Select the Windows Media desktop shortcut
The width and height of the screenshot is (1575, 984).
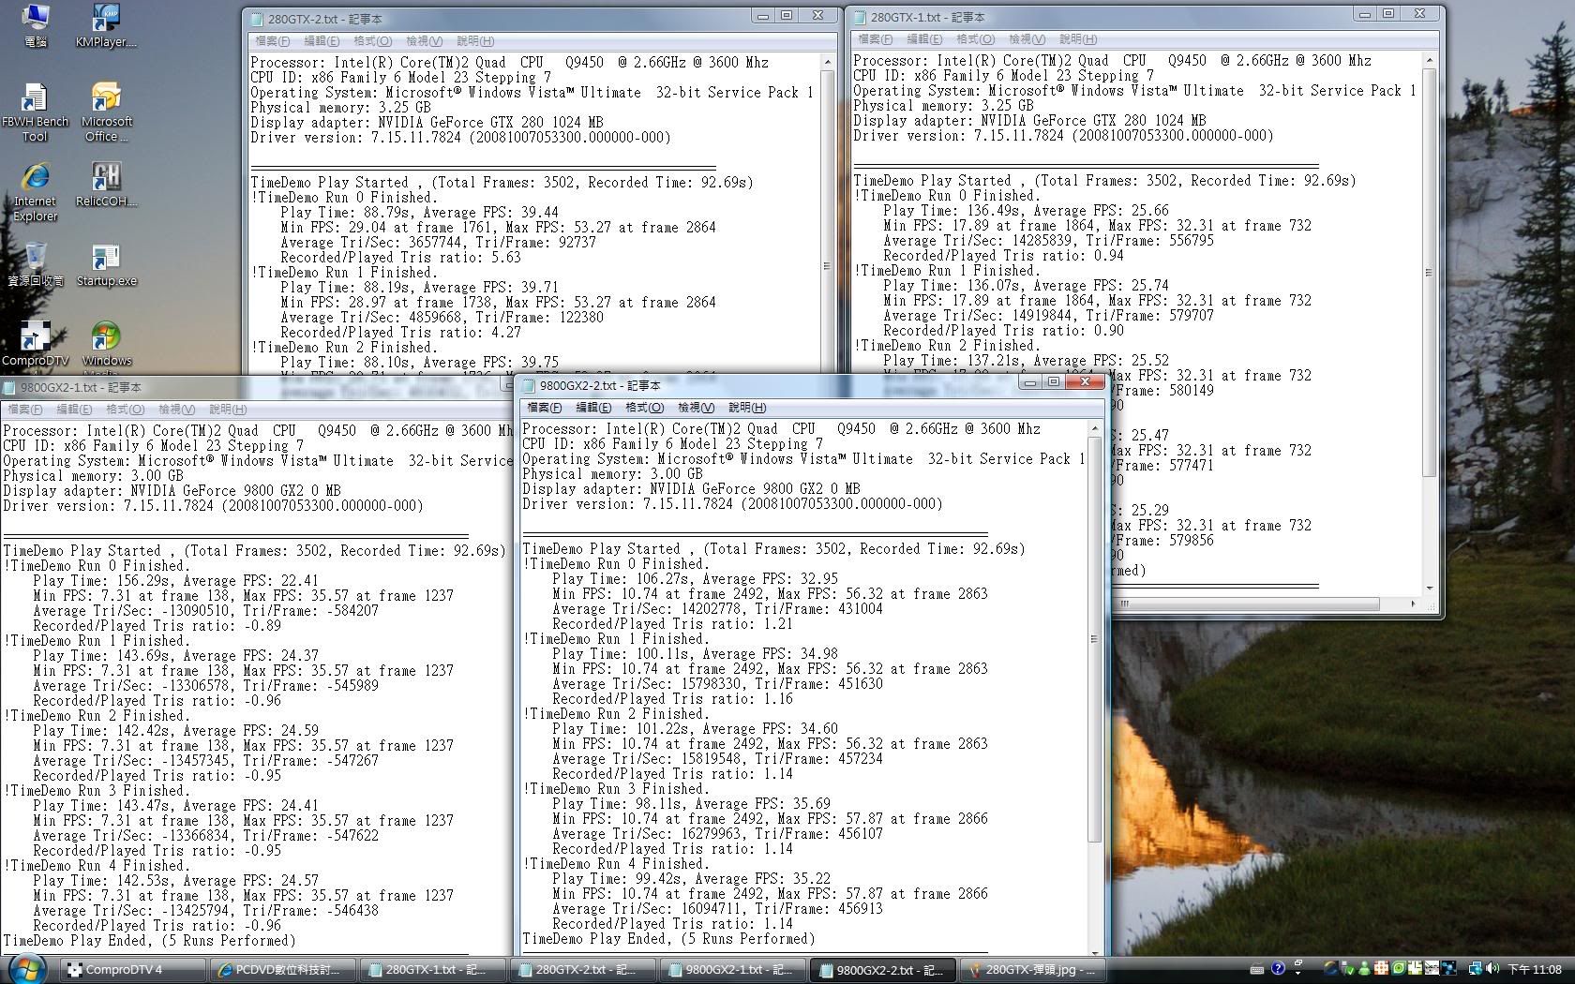coord(106,347)
